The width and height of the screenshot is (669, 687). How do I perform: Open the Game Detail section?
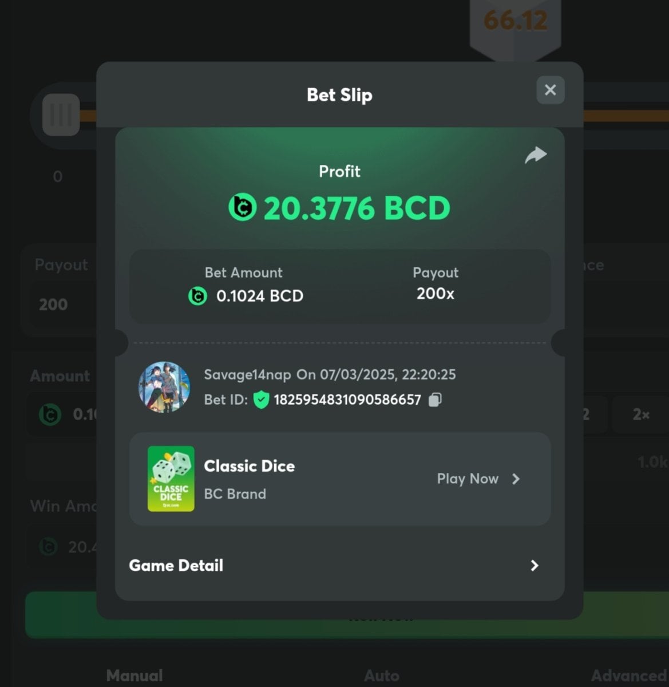click(x=340, y=566)
